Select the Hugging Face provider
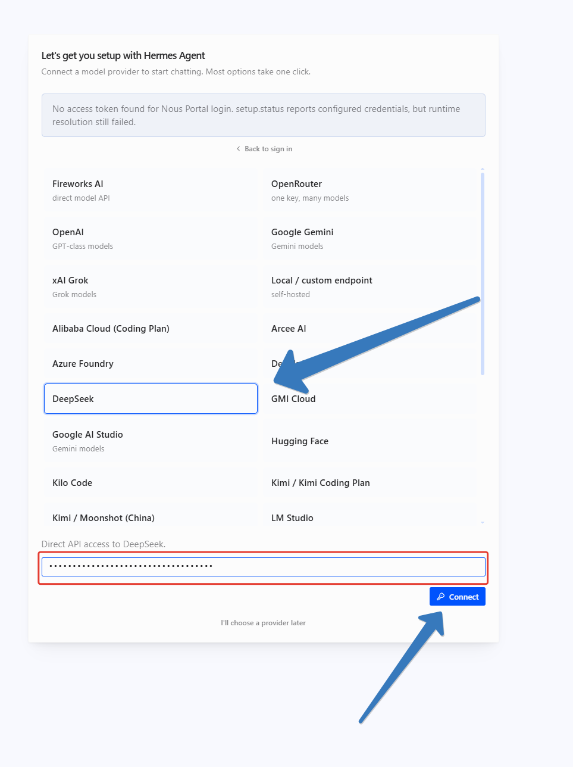573x767 pixels. click(x=370, y=441)
